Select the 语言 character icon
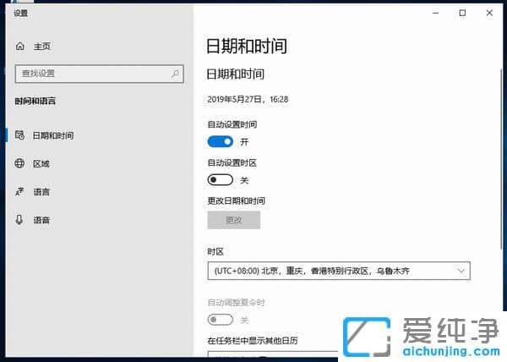This screenshot has width=507, height=362. (x=19, y=191)
